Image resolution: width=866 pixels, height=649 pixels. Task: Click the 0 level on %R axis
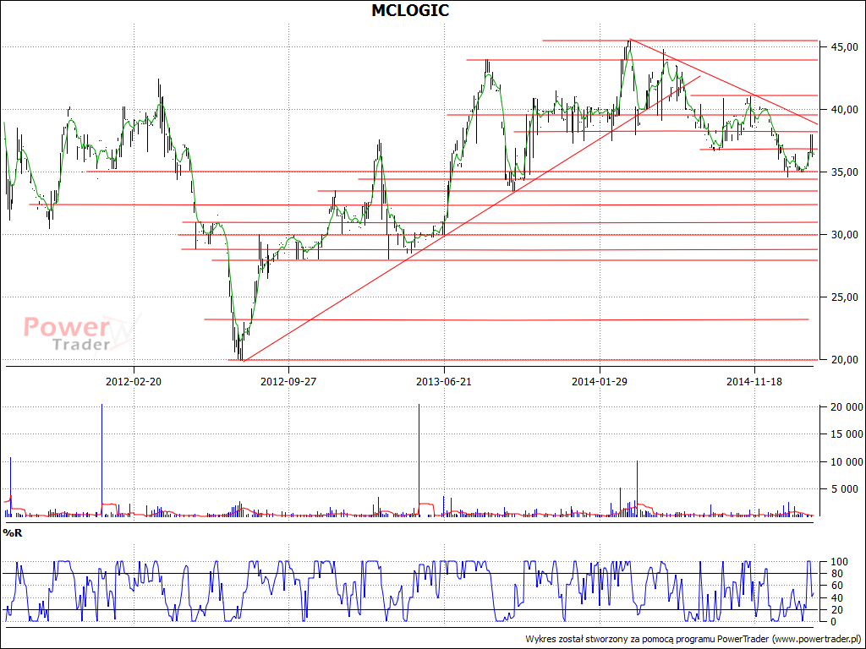point(833,622)
